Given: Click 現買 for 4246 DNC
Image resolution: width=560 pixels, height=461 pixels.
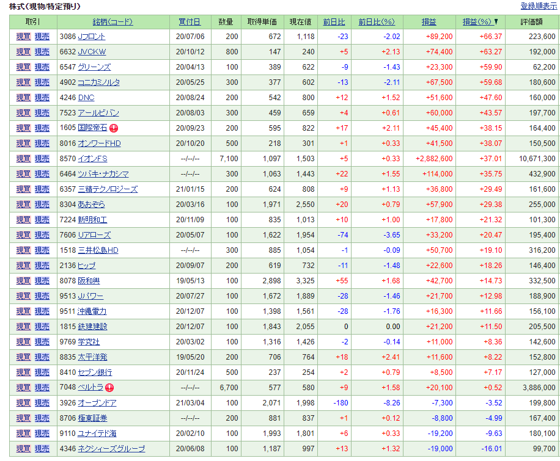Looking at the screenshot, I should tap(24, 98).
